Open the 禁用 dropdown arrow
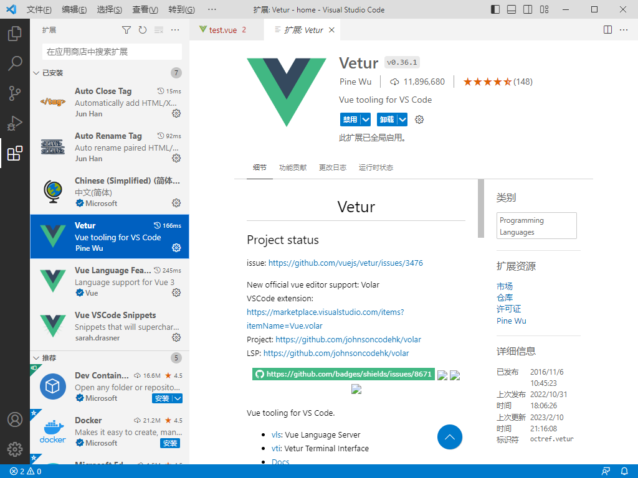Image resolution: width=638 pixels, height=478 pixels. pos(366,119)
